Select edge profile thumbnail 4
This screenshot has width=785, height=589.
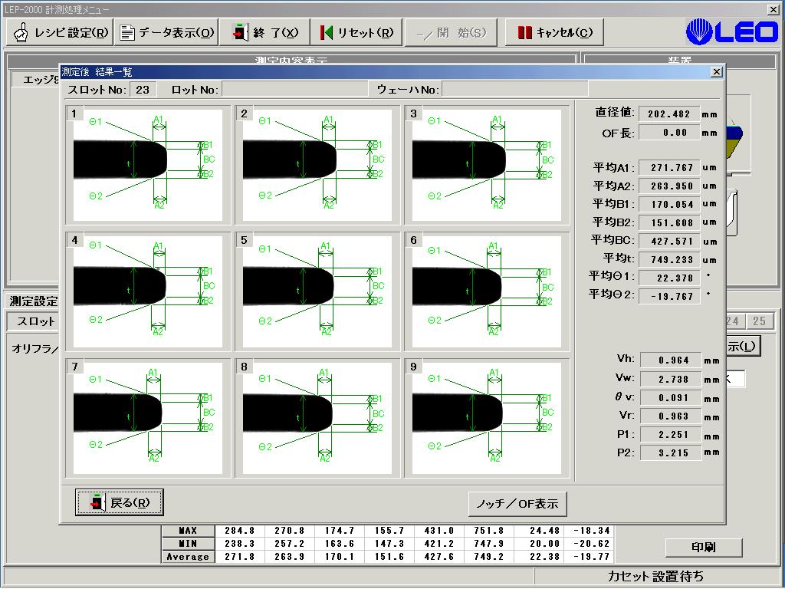(148, 291)
